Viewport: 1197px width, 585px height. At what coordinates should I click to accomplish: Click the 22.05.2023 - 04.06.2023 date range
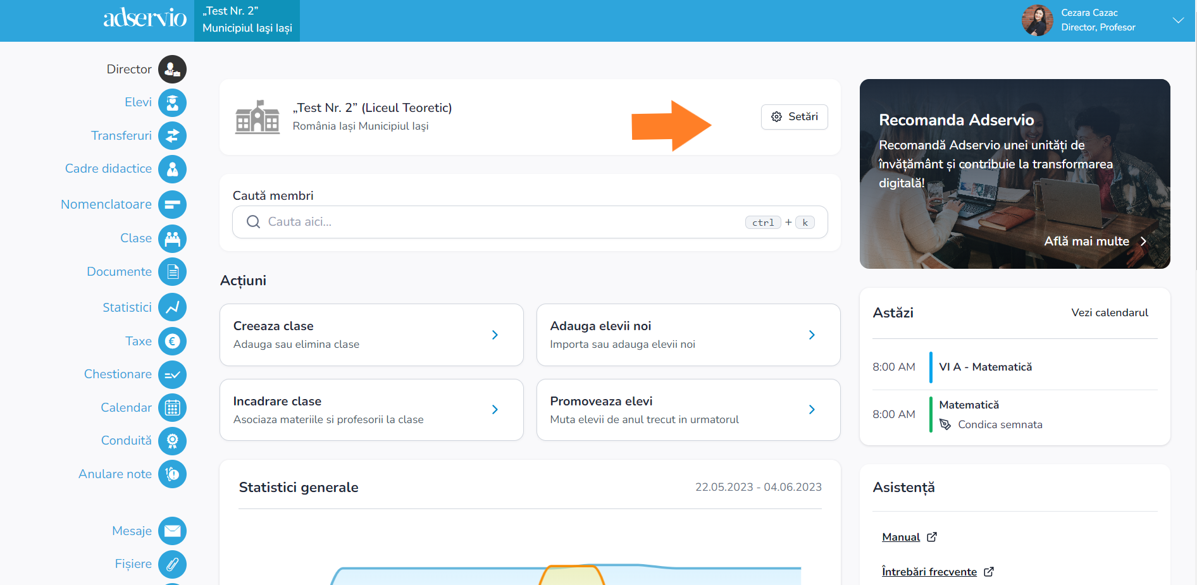[x=759, y=487]
